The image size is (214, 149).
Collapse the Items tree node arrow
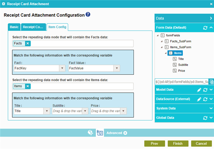point(166,53)
